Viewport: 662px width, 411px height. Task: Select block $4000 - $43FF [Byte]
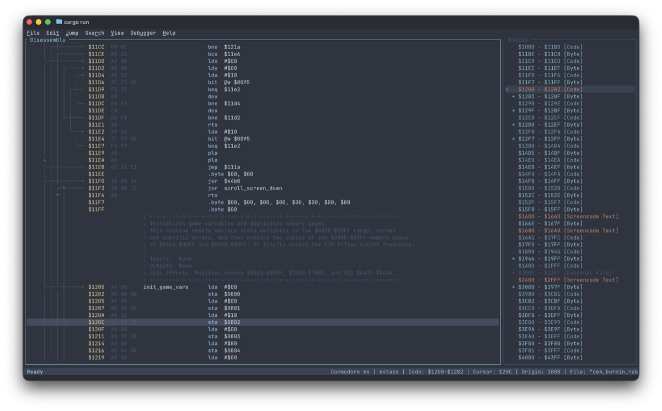pos(550,358)
